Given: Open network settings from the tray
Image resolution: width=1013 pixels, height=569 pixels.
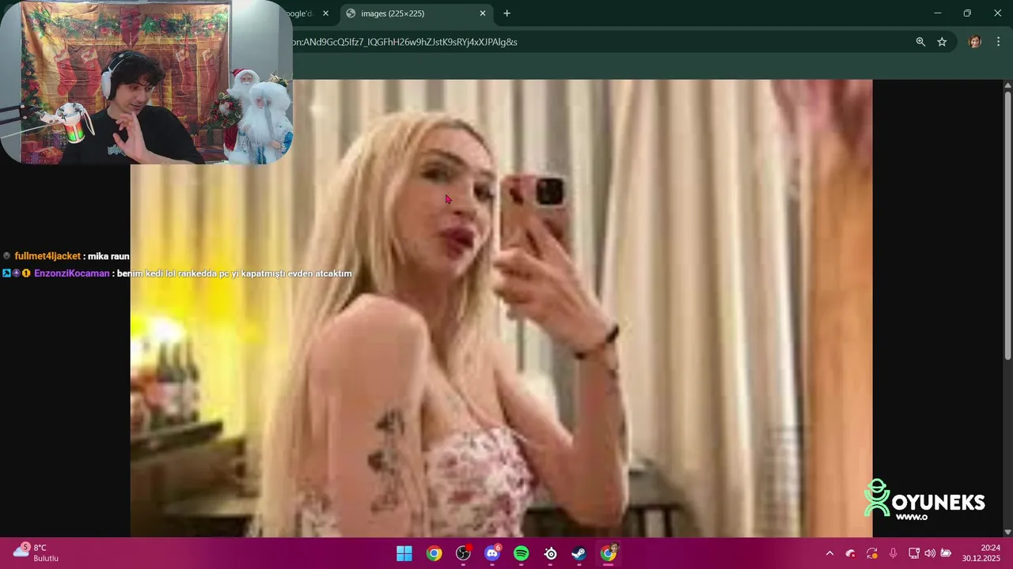Looking at the screenshot, I should [914, 553].
